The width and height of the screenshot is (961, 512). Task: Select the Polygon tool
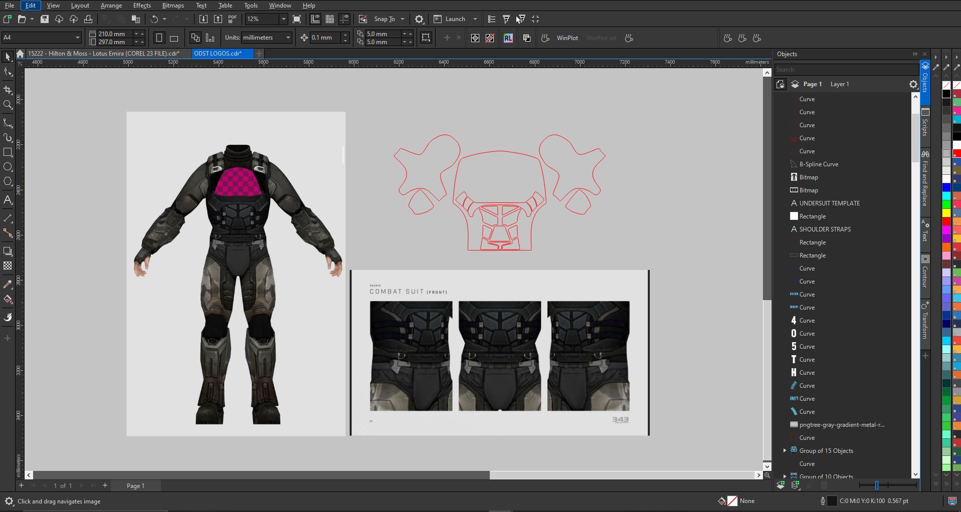click(x=8, y=181)
